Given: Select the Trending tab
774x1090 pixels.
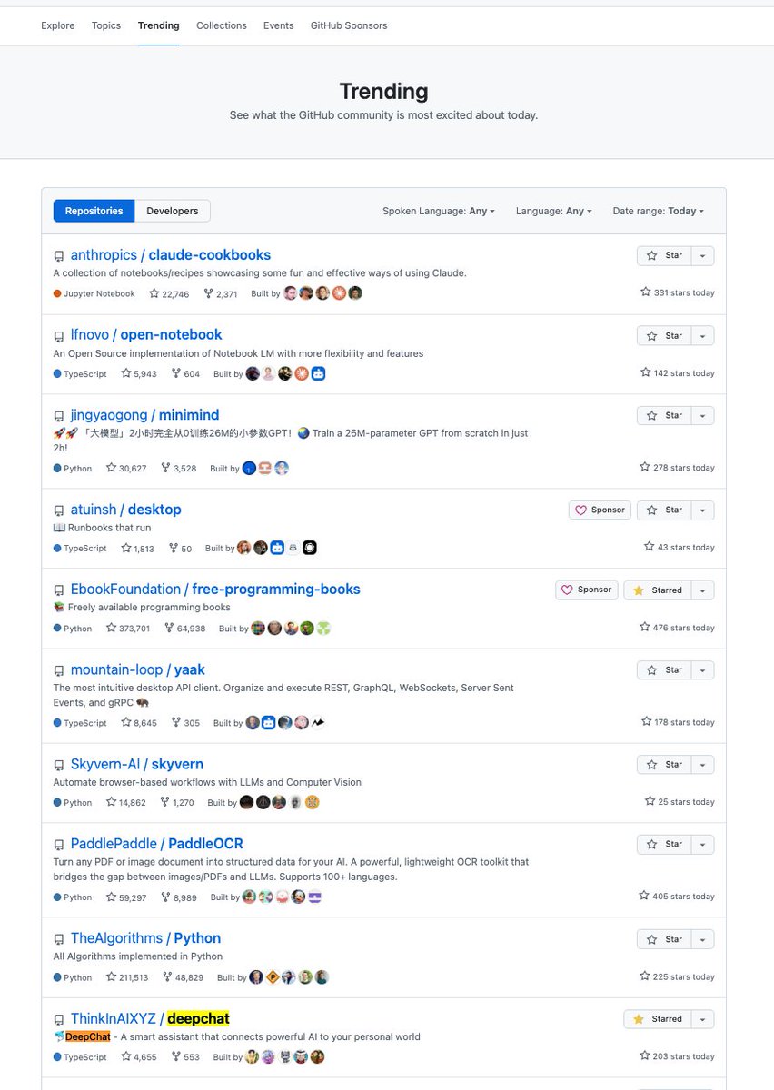Looking at the screenshot, I should tap(159, 25).
